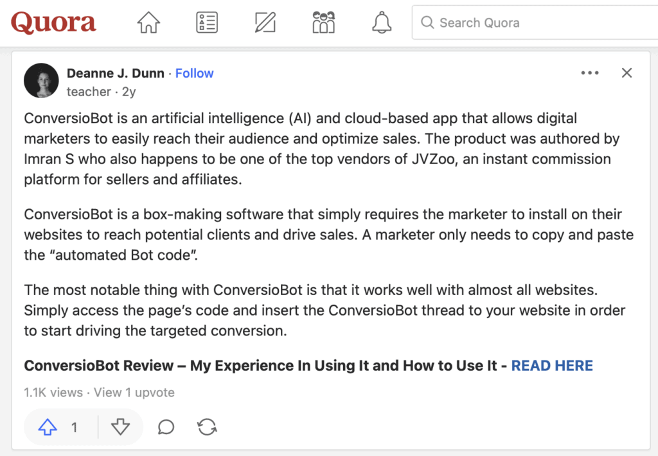
Task: Click inside the Search Quora field
Action: tap(535, 22)
